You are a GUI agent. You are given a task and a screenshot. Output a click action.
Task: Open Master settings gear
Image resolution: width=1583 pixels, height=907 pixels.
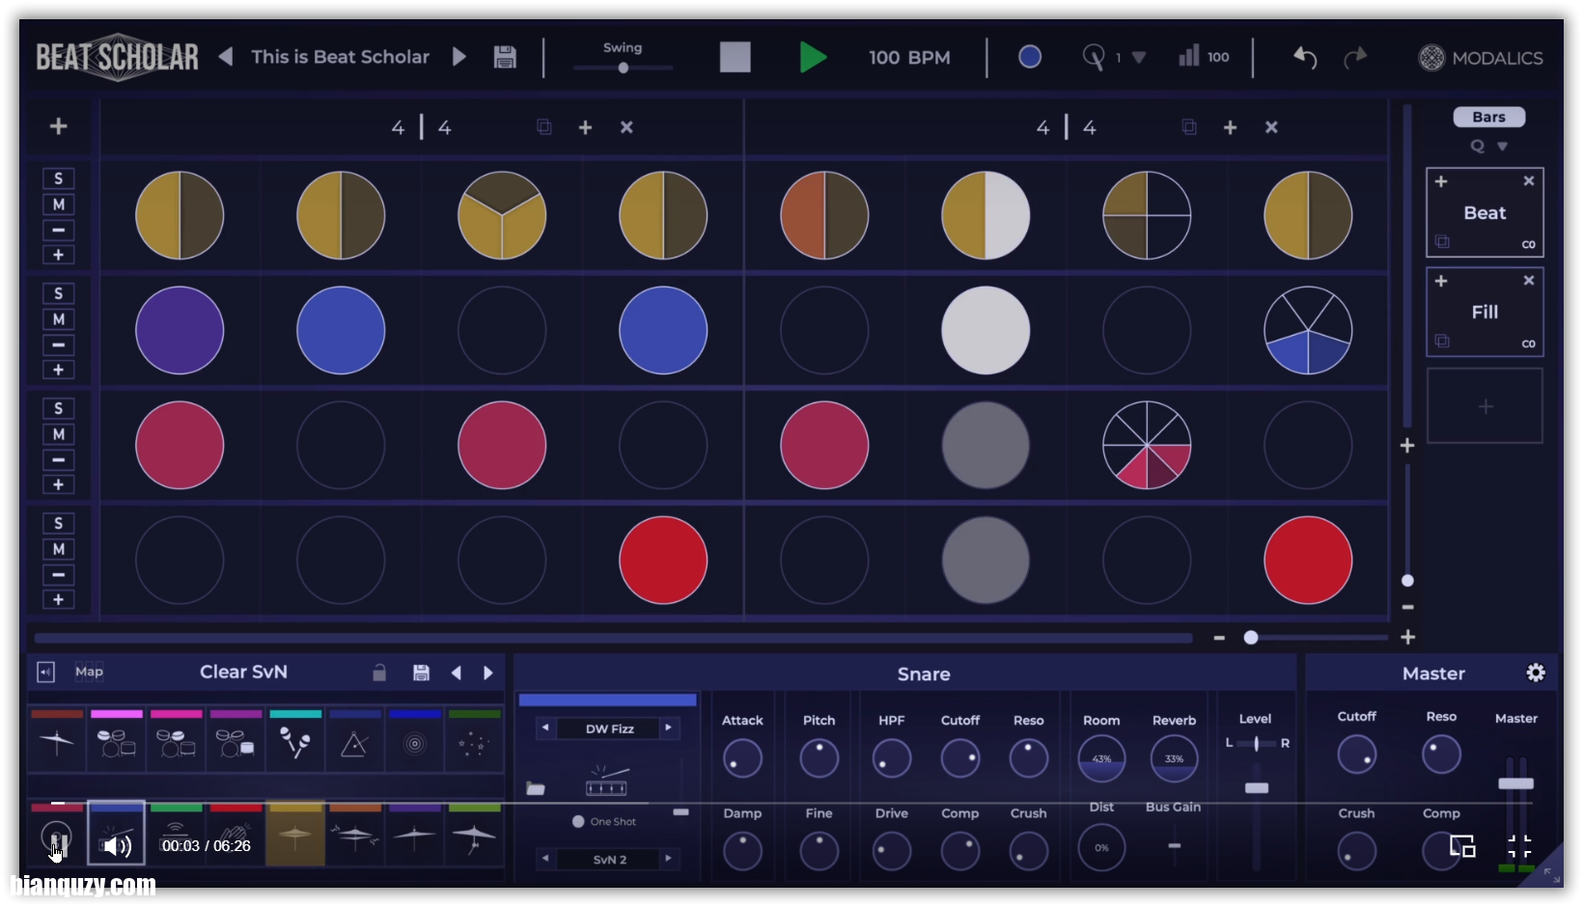click(x=1536, y=673)
